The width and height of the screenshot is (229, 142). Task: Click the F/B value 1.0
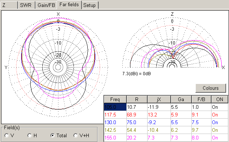point(201,107)
